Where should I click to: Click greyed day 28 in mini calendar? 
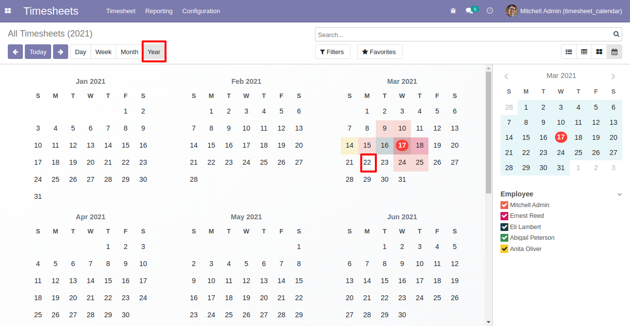pyautogui.click(x=509, y=107)
